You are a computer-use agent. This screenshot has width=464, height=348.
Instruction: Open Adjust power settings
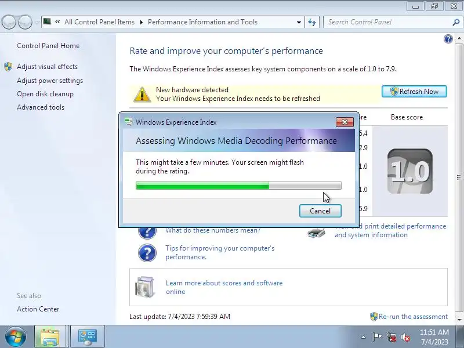click(x=50, y=81)
